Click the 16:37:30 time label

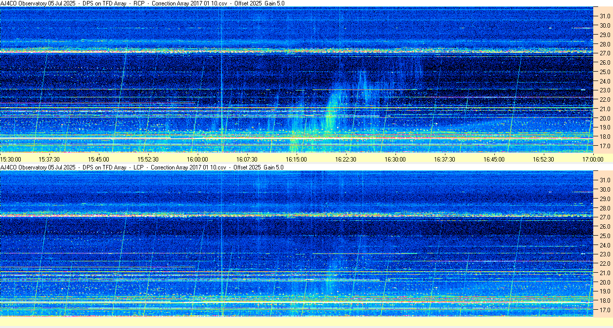[445, 159]
